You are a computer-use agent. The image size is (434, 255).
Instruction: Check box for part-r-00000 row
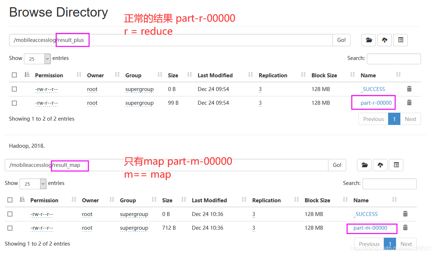(x=14, y=103)
